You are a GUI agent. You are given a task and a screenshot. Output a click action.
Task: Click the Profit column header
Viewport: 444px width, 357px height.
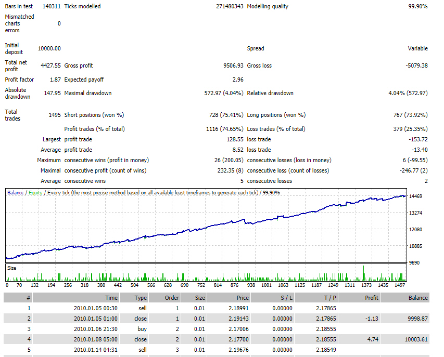point(359,298)
